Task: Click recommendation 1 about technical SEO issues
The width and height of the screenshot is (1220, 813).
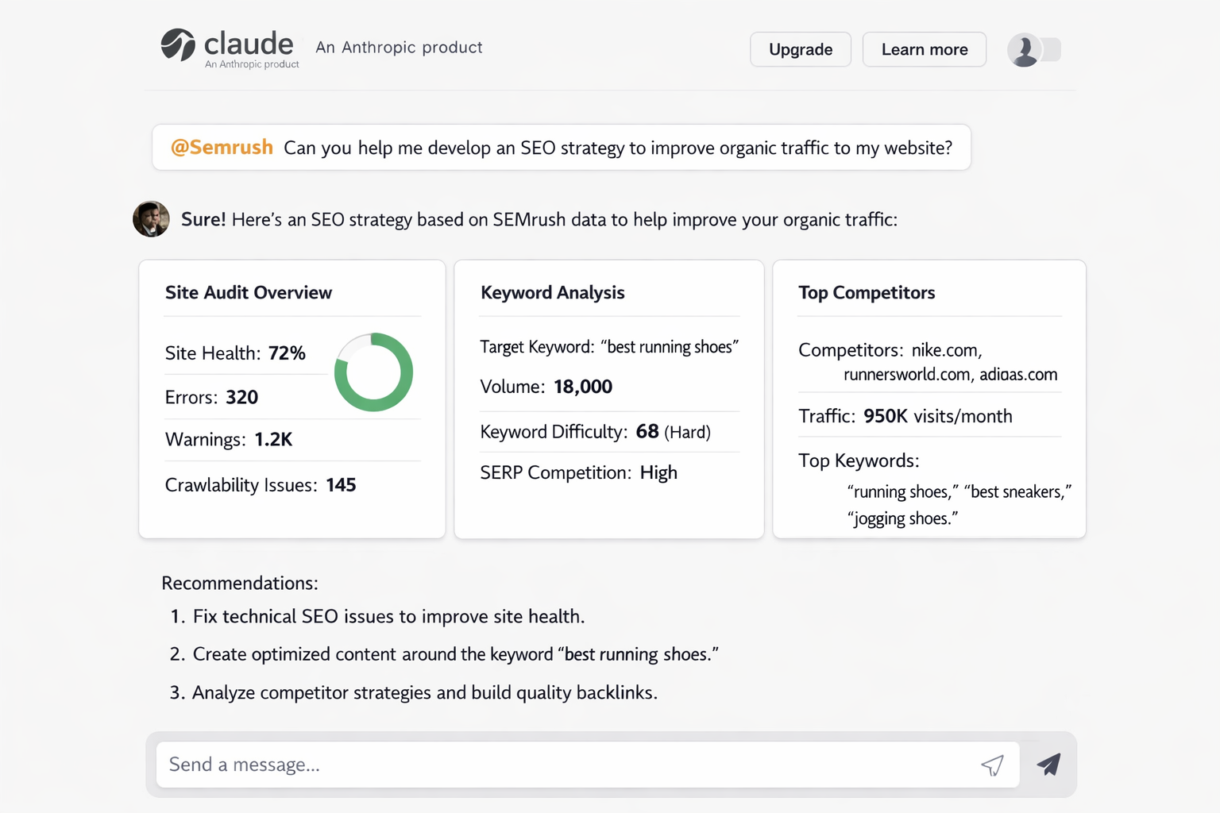Action: (377, 616)
